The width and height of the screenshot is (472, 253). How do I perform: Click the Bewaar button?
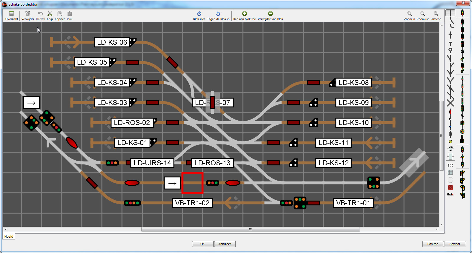[455, 244]
